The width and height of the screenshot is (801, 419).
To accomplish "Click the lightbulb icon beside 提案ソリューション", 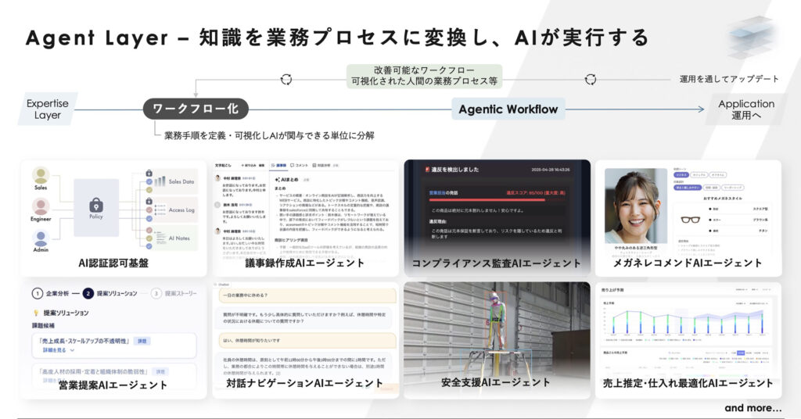I will tap(37, 312).
